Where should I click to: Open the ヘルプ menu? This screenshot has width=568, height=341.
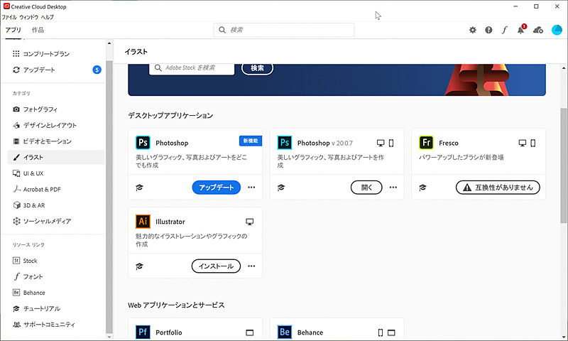tap(47, 17)
